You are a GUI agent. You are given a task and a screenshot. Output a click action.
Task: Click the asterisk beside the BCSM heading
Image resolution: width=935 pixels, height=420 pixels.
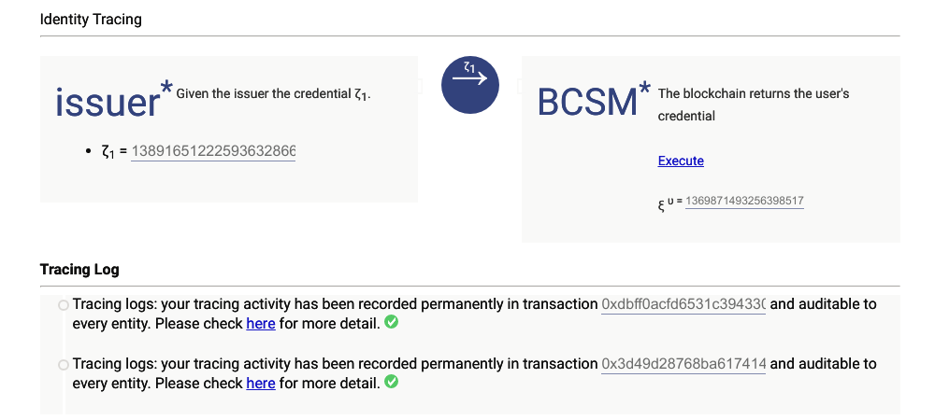(x=644, y=90)
